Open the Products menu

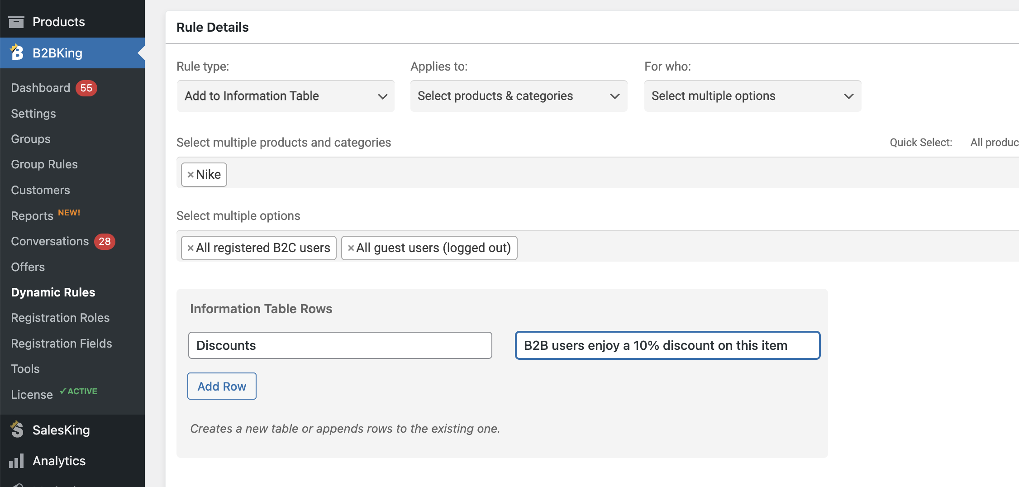(x=59, y=22)
